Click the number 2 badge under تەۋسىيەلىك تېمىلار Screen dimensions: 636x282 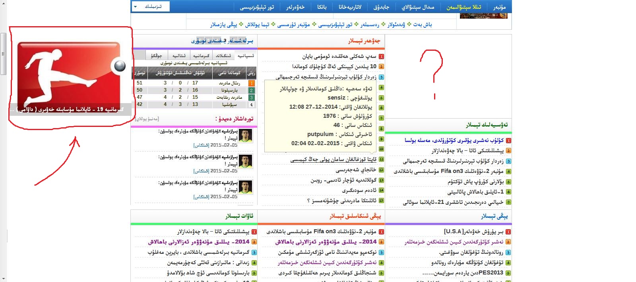(508, 151)
